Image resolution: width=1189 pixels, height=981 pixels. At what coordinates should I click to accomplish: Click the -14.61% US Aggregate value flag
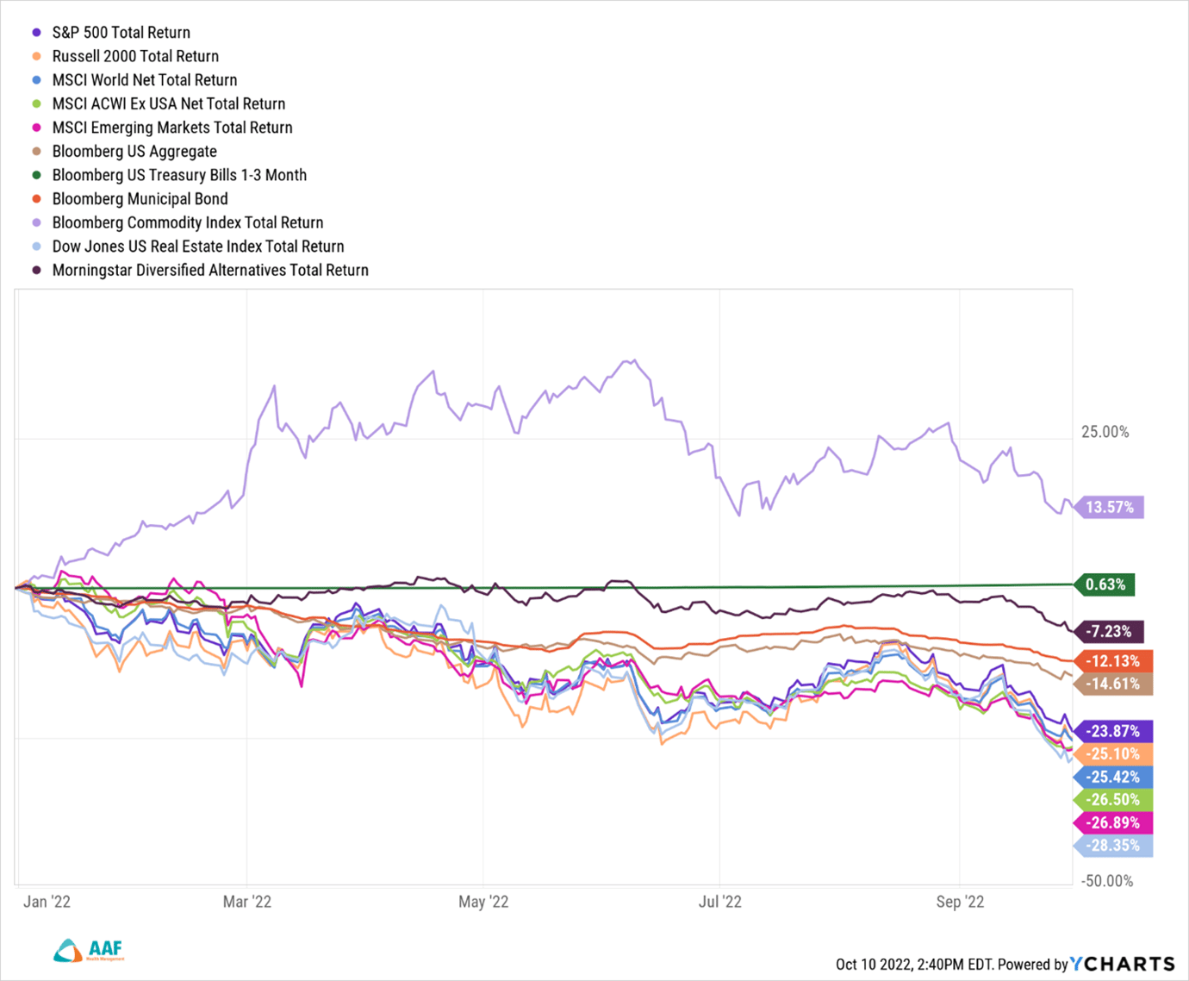(1111, 684)
